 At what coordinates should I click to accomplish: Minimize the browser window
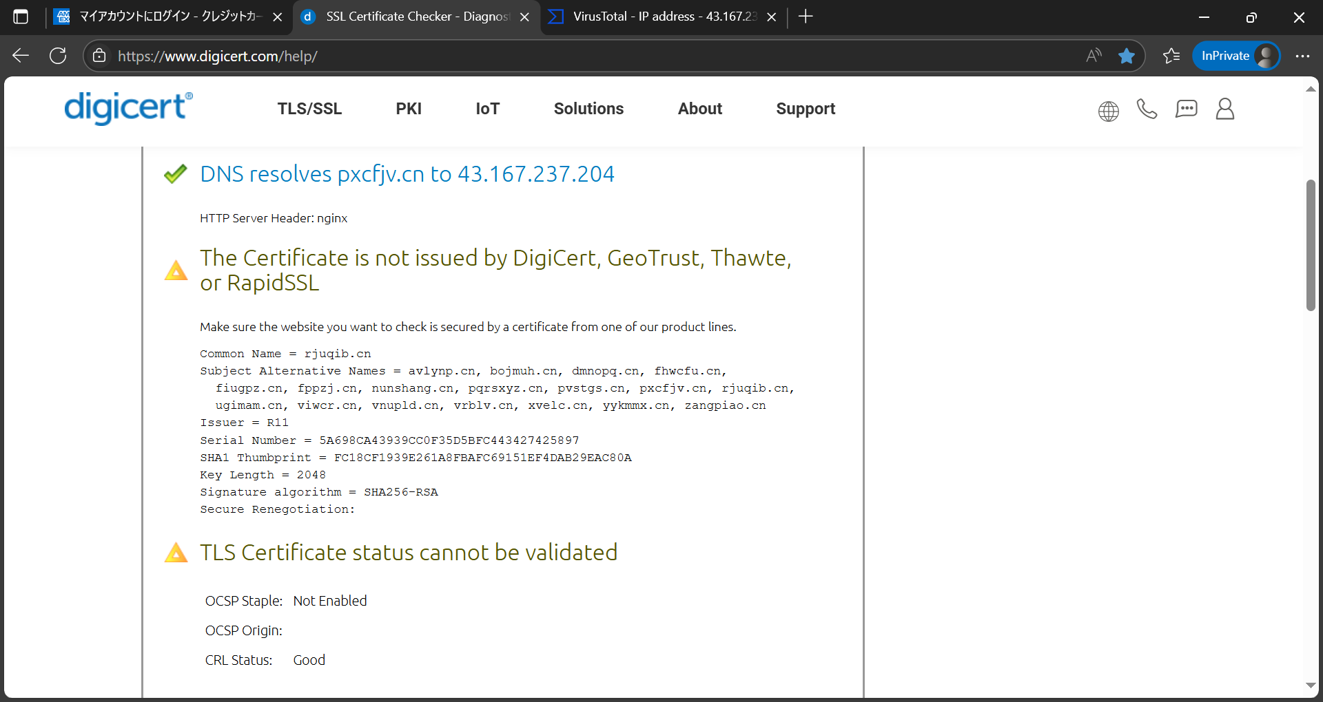tap(1204, 17)
